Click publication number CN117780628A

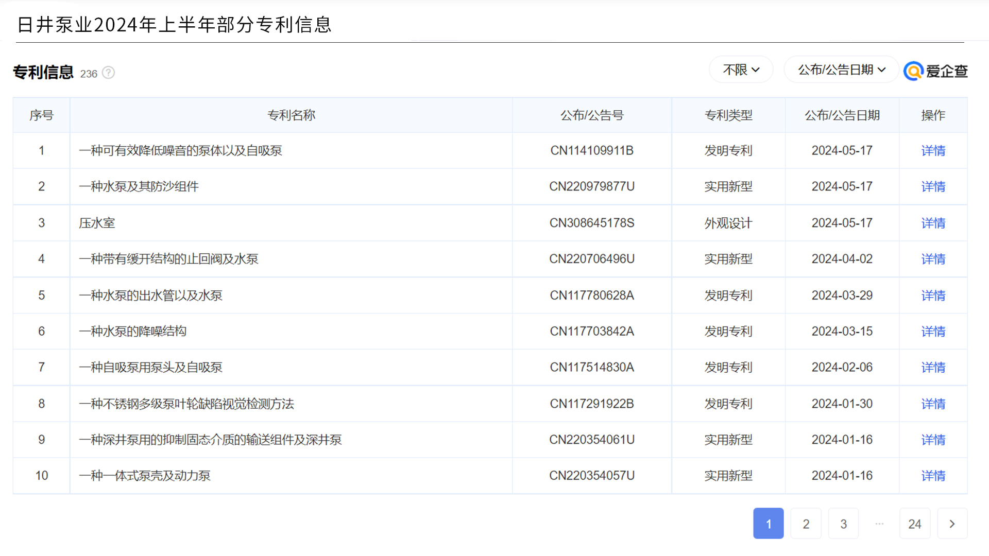point(592,296)
